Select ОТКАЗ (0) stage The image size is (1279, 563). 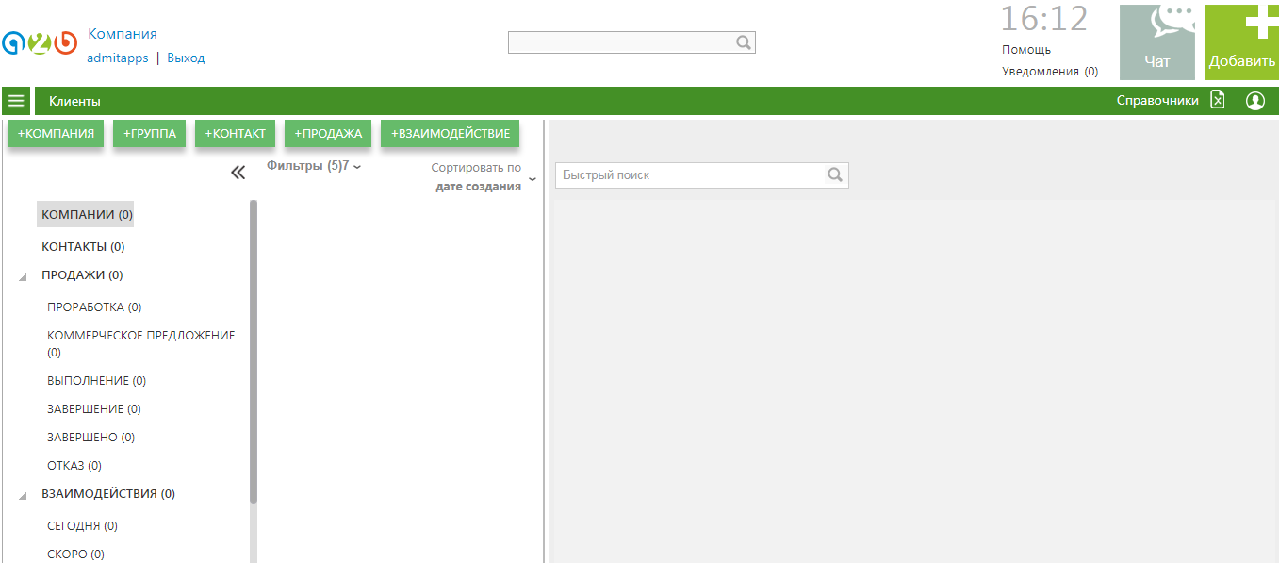click(x=74, y=466)
